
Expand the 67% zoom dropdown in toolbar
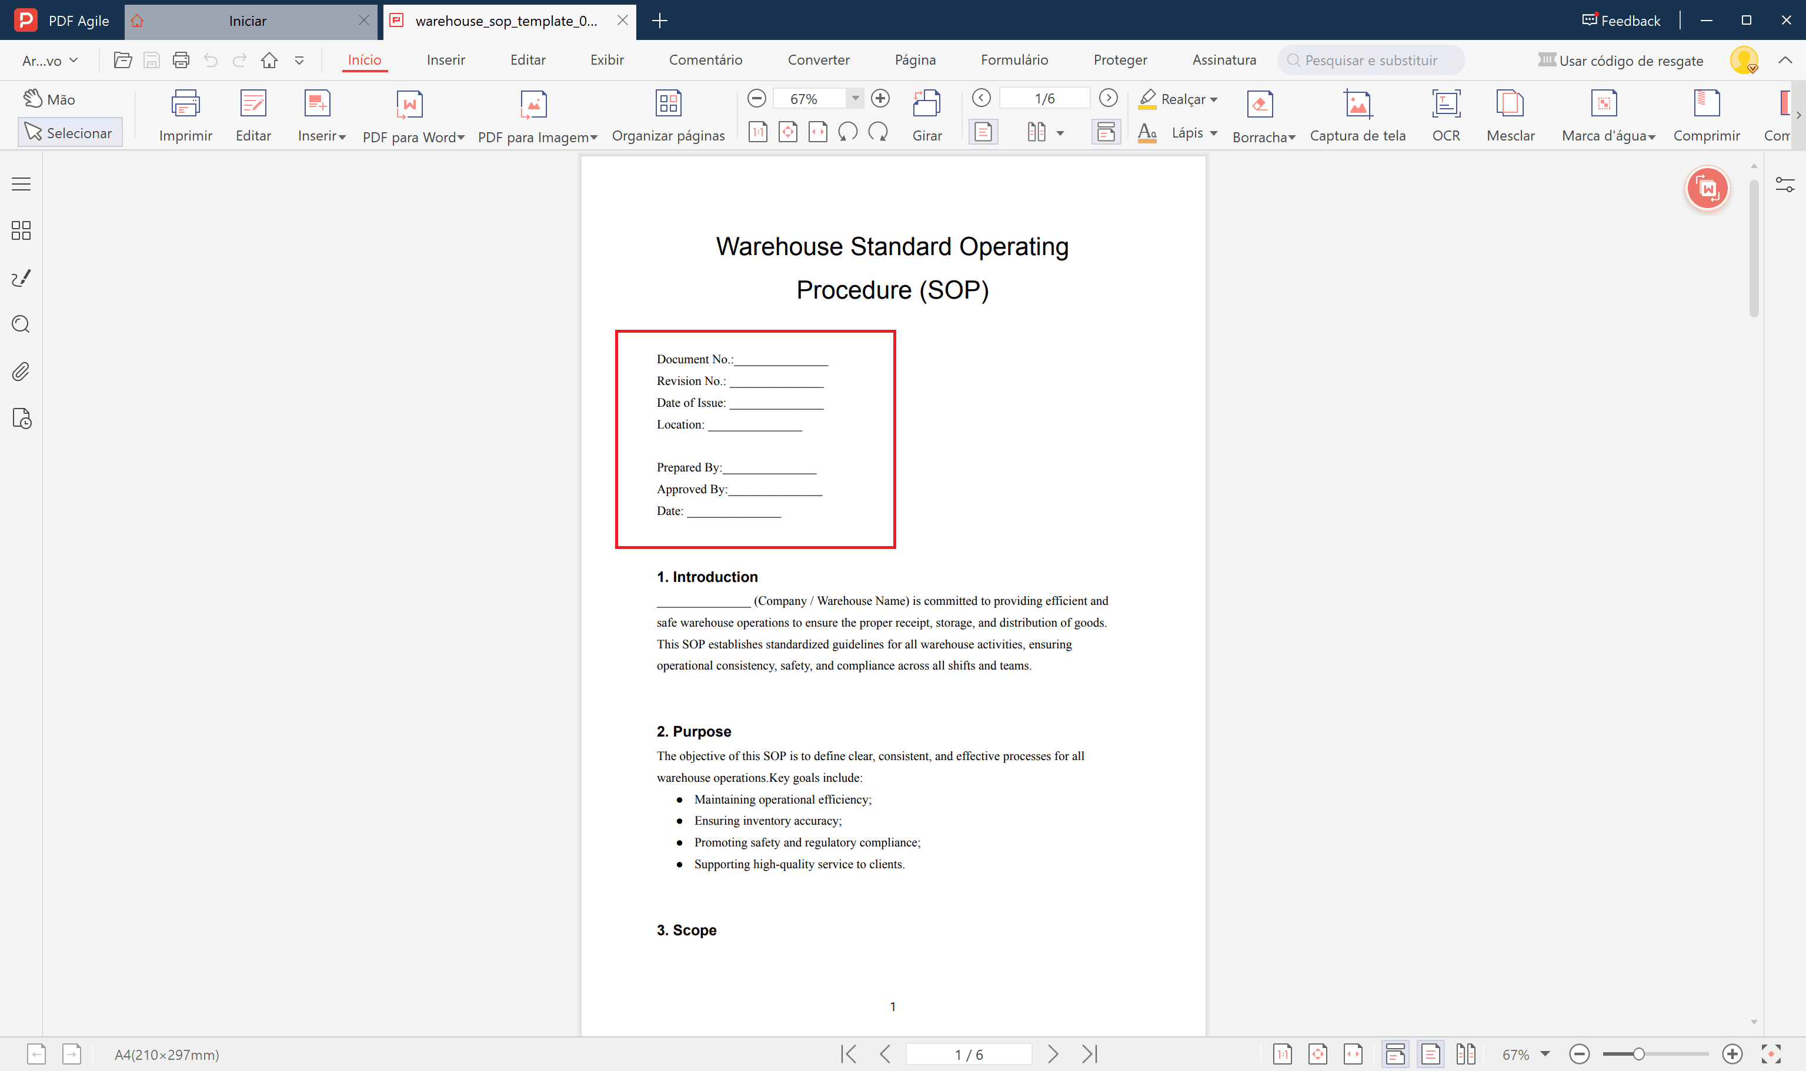click(x=854, y=98)
